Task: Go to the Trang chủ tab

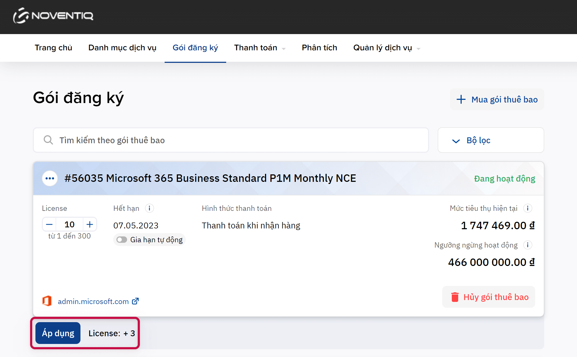Action: (x=53, y=48)
